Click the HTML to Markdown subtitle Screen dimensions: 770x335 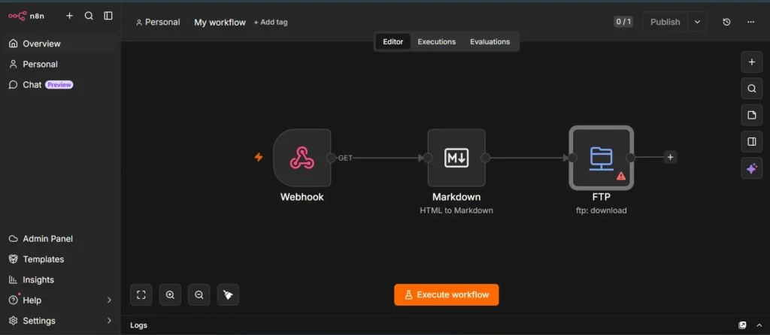(456, 210)
